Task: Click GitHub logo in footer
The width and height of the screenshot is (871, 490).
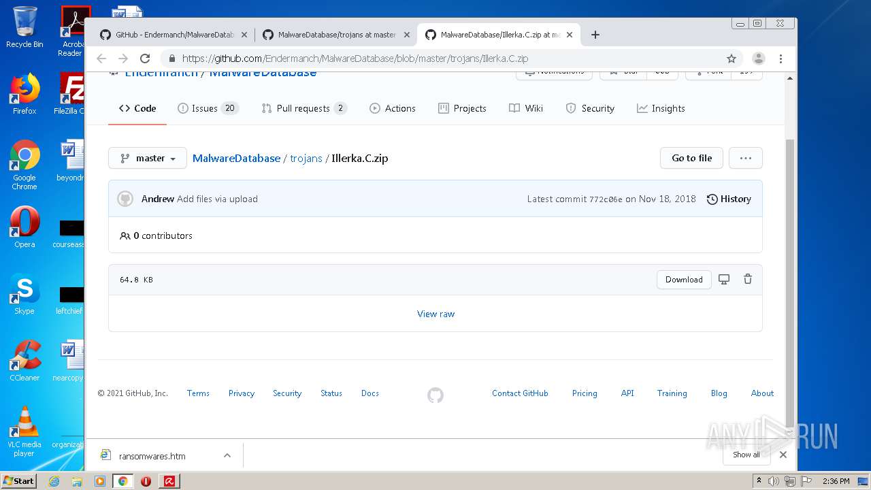Action: (435, 395)
